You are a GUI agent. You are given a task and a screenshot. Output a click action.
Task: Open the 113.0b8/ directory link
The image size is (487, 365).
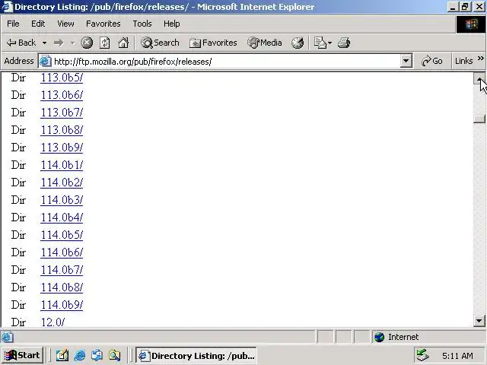click(62, 130)
